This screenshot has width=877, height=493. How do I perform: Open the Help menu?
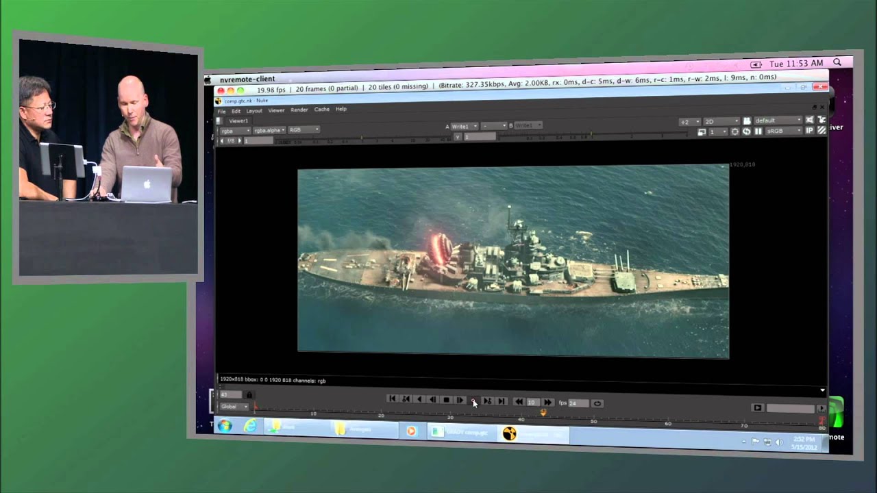tap(341, 109)
